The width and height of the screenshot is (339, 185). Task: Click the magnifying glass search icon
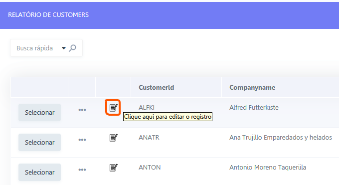(73, 48)
